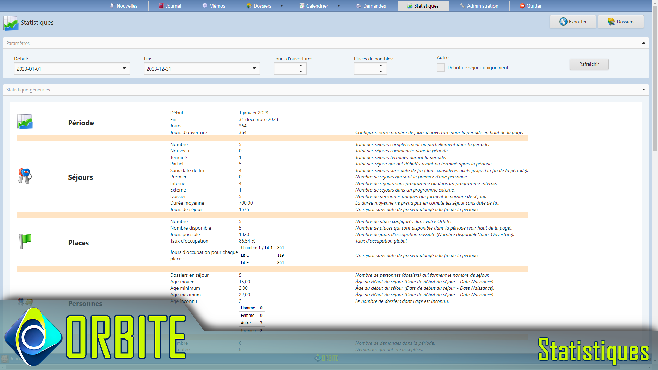Go to Mémos section
Image resolution: width=658 pixels, height=370 pixels.
coord(214,6)
